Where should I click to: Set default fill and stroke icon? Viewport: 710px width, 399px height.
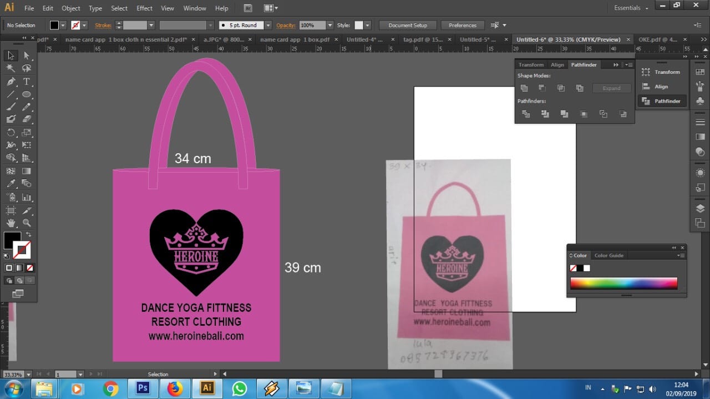[x=7, y=256]
